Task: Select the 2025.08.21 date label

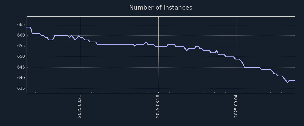Action: click(x=79, y=106)
